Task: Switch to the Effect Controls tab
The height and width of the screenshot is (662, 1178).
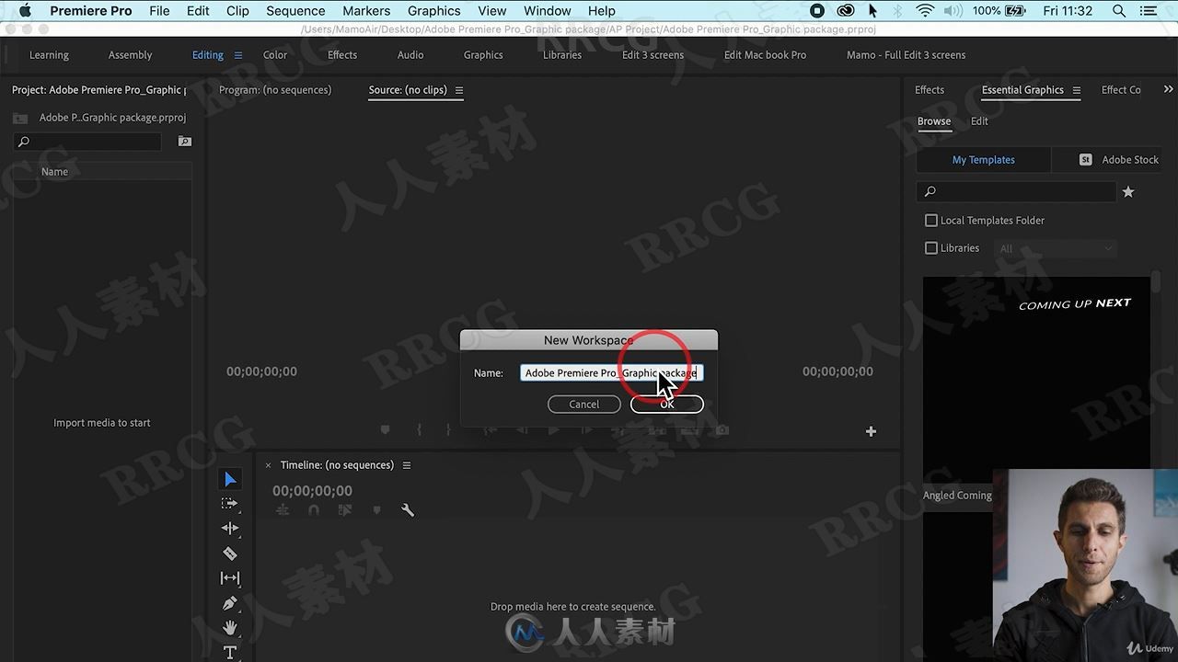Action: (x=1121, y=90)
